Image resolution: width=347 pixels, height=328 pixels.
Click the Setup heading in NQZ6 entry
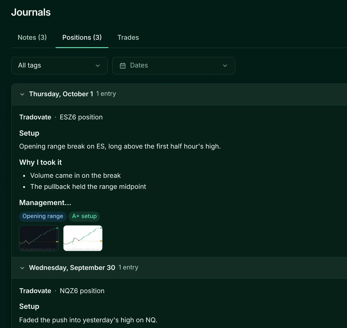(x=29, y=306)
